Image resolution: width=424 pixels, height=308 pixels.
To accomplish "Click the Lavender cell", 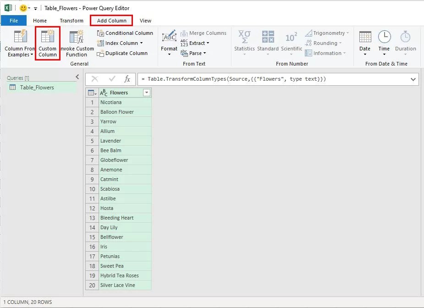I will 125,141.
